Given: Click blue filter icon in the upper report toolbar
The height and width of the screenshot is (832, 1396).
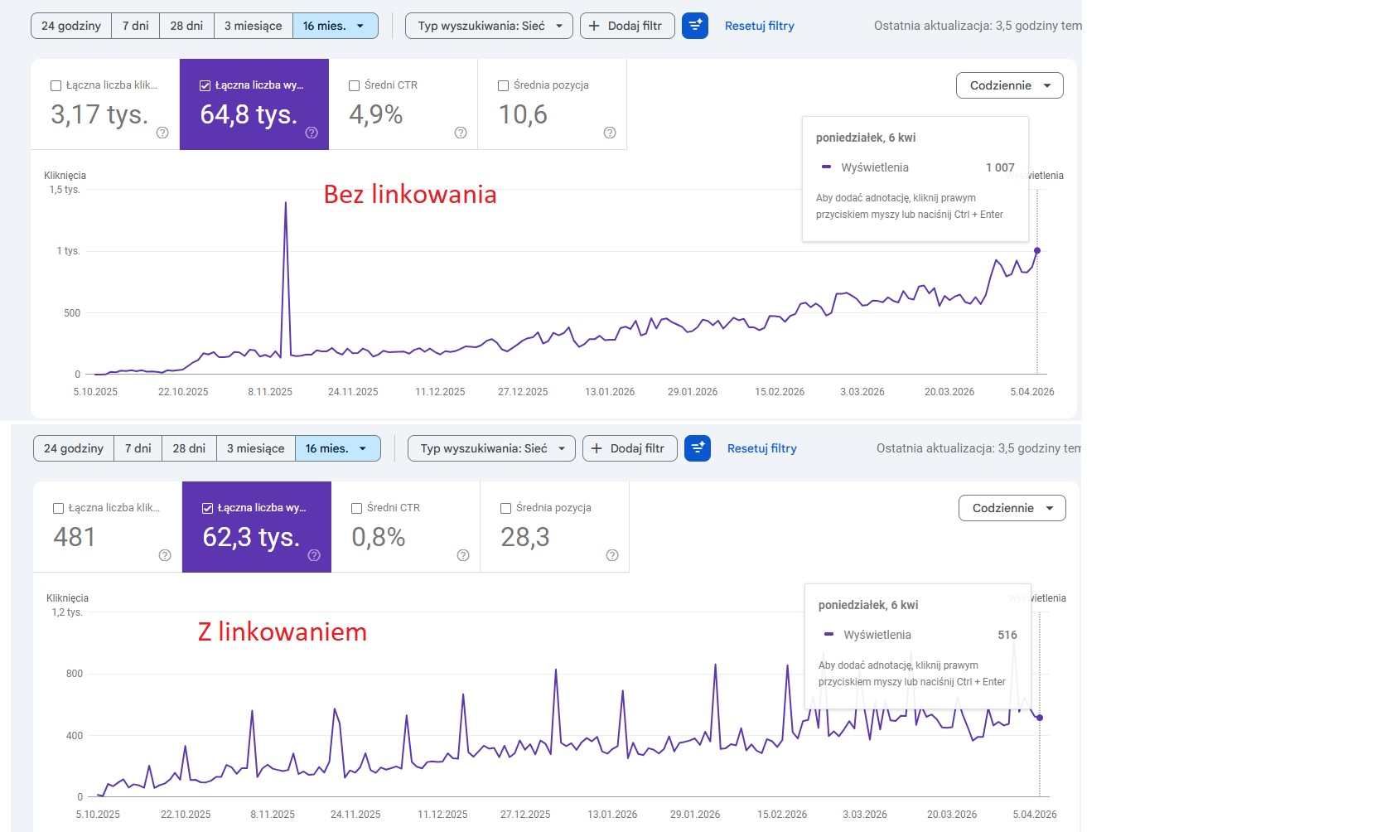Looking at the screenshot, I should tap(695, 26).
